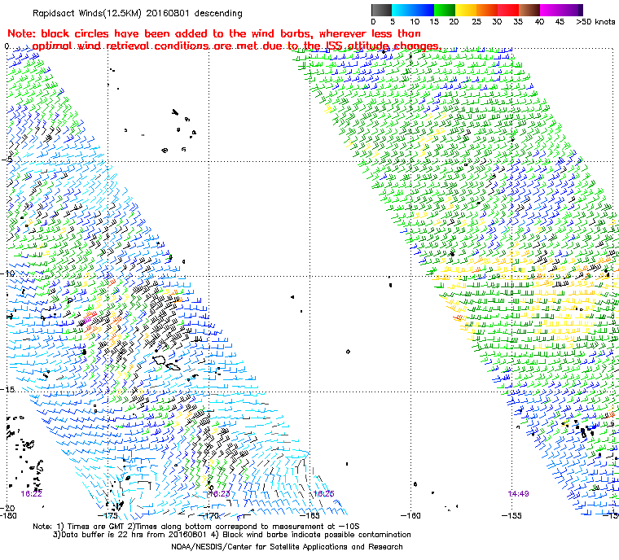Pick the magenta-purple 40-50 knots legend color
Viewport: 619px width, 560px height.
tap(561, 10)
